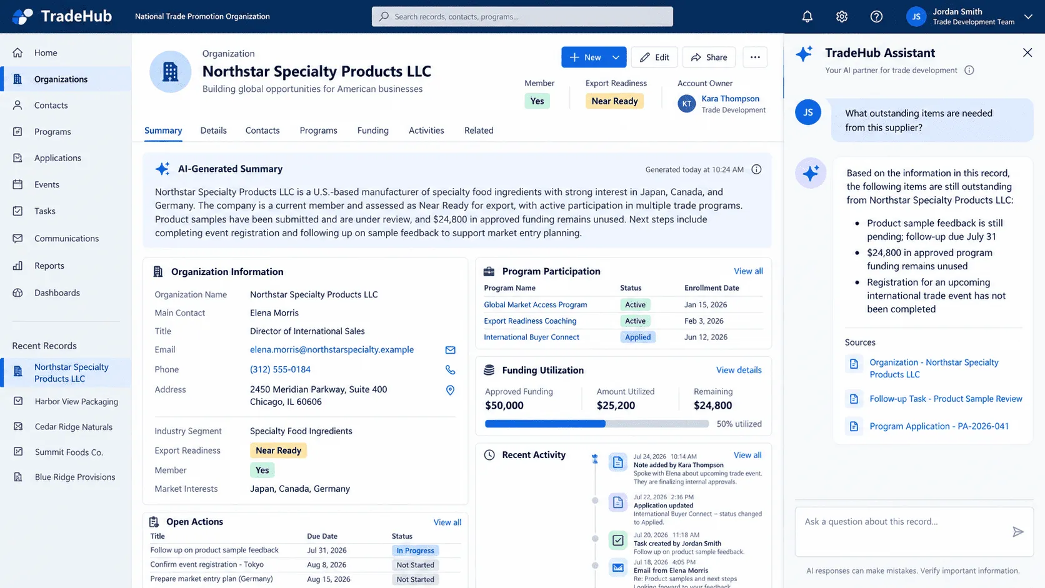Open the more options ellipsis button

point(755,57)
